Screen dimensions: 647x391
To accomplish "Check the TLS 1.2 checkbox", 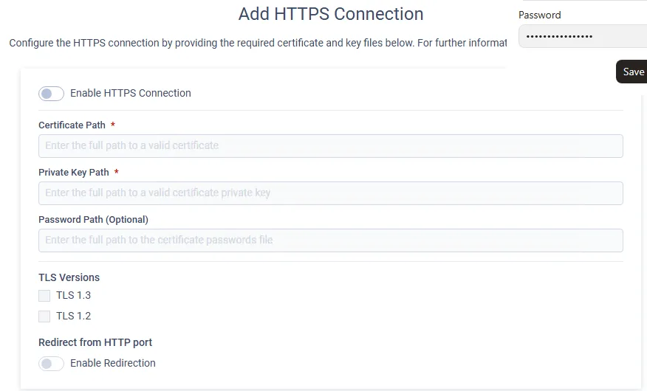I will [44, 316].
